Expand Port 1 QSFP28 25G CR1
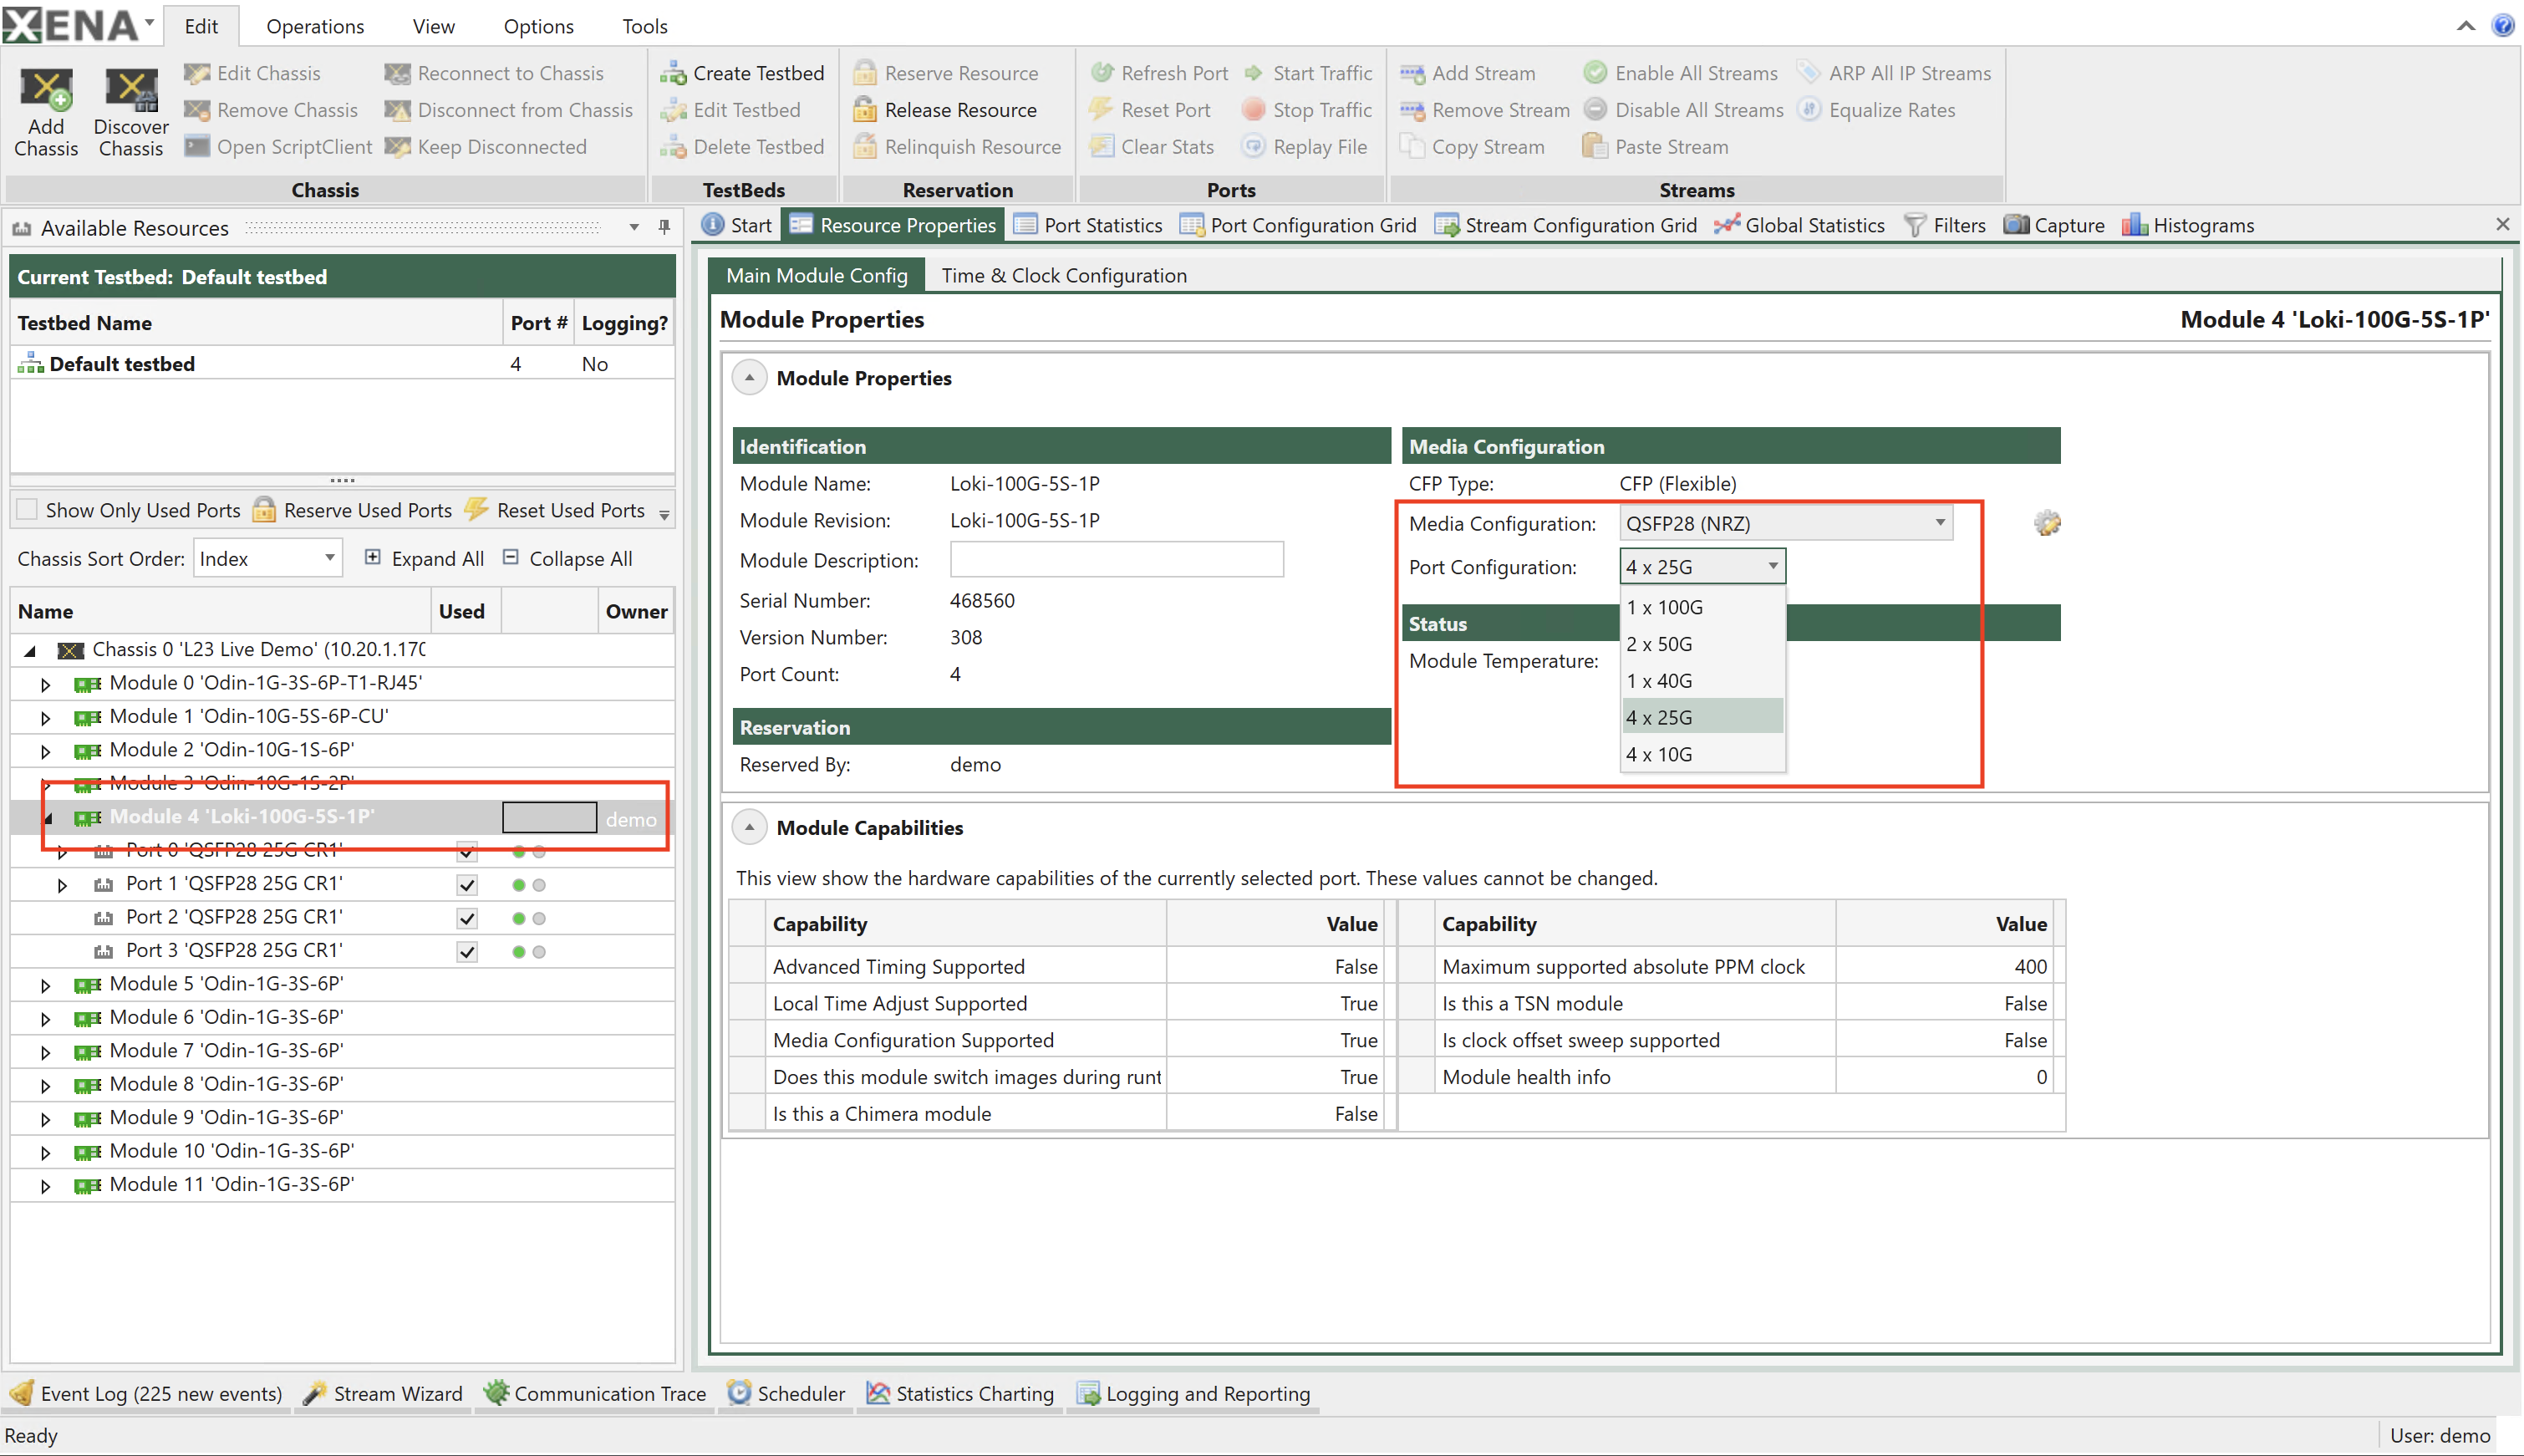Screen dimensions: 2524x1456 coord(62,885)
